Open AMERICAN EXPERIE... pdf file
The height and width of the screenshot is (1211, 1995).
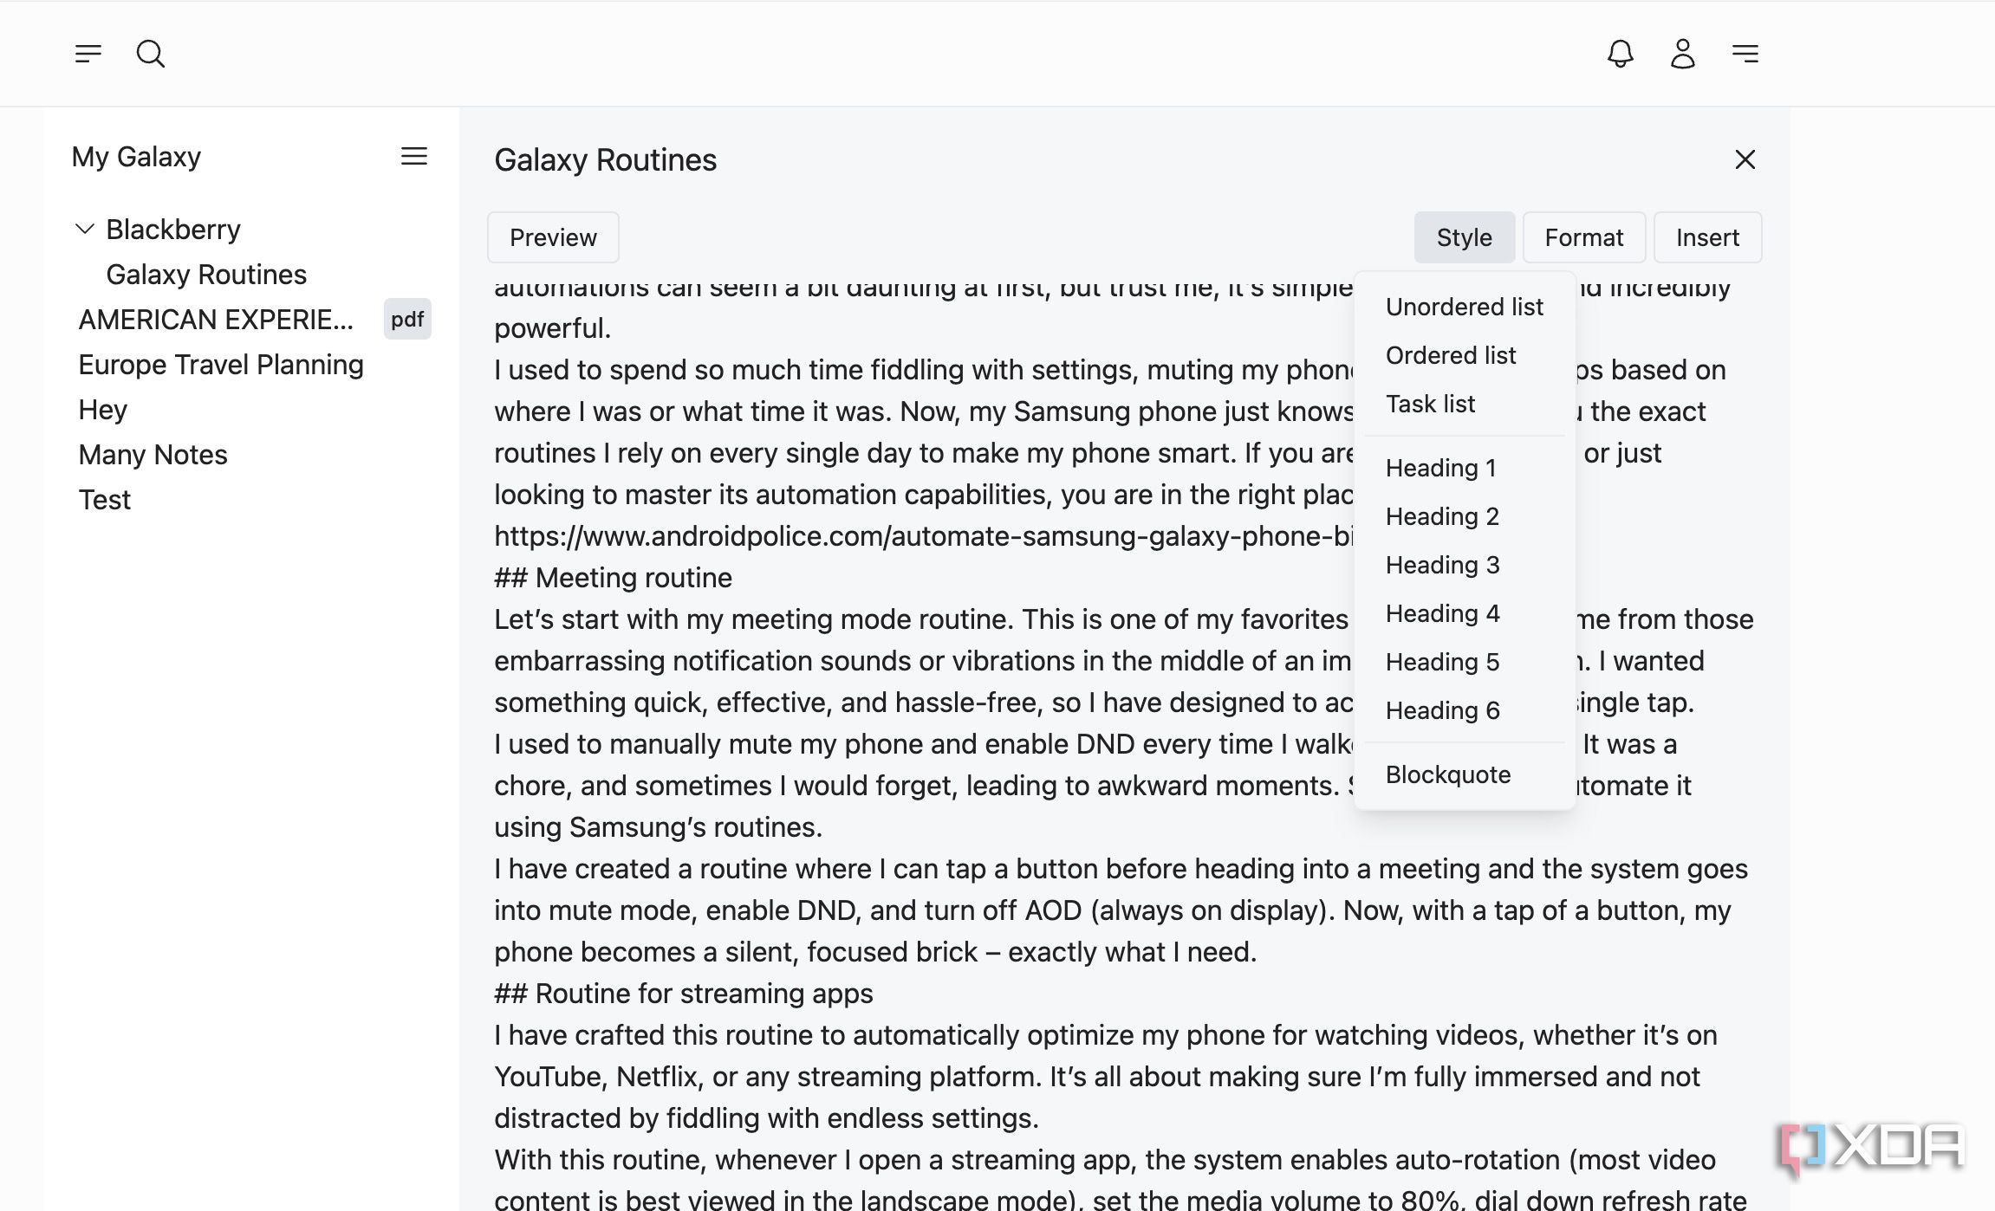coord(216,320)
